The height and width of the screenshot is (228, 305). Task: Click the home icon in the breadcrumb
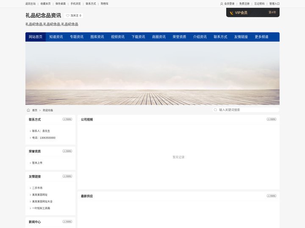tap(28, 110)
